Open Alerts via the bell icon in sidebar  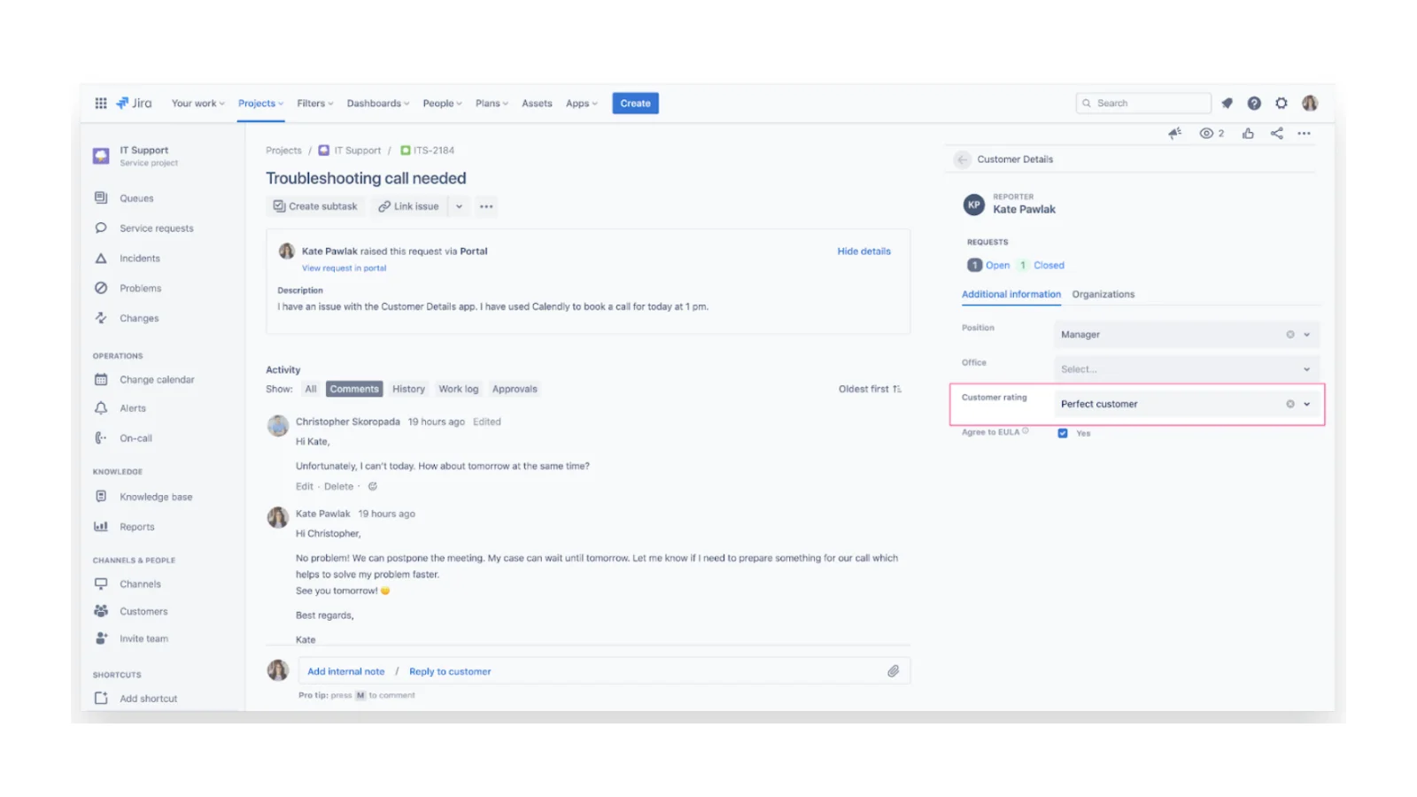tap(101, 408)
